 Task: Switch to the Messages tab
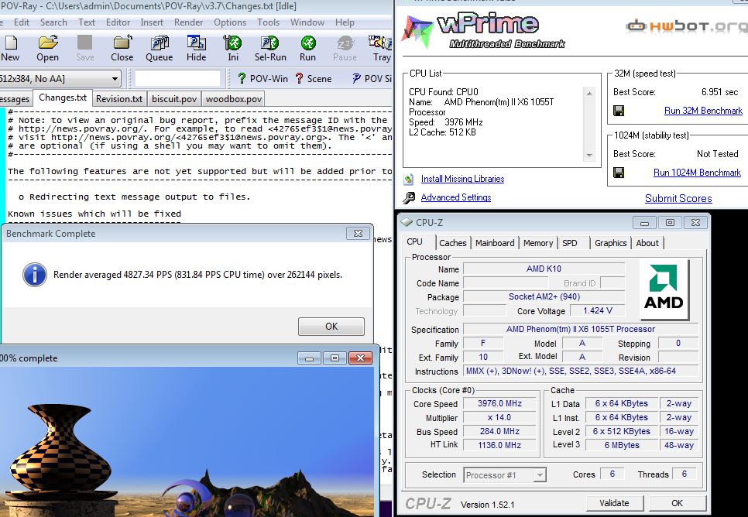[x=15, y=99]
